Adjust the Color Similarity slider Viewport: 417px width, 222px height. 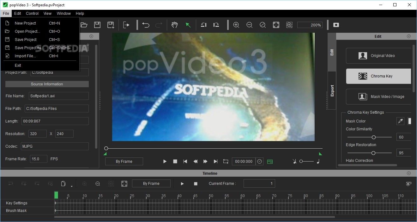click(370, 137)
